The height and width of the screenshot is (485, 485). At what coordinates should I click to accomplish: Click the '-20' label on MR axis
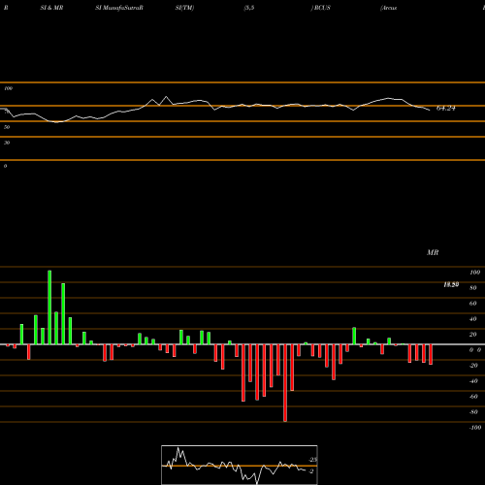pos(473,366)
